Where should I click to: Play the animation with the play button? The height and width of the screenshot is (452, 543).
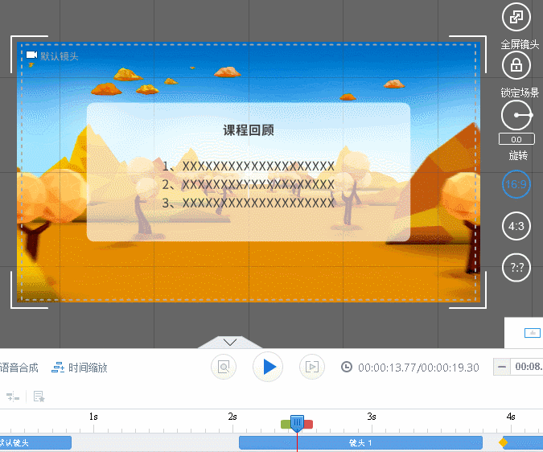(x=268, y=367)
